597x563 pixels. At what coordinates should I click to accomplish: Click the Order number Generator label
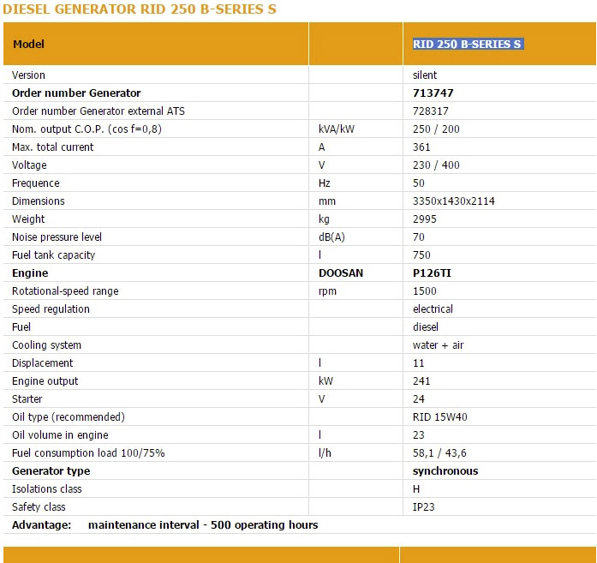tap(76, 93)
